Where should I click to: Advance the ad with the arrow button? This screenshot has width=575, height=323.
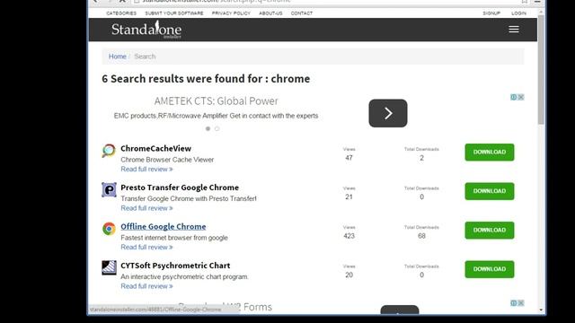[388, 113]
